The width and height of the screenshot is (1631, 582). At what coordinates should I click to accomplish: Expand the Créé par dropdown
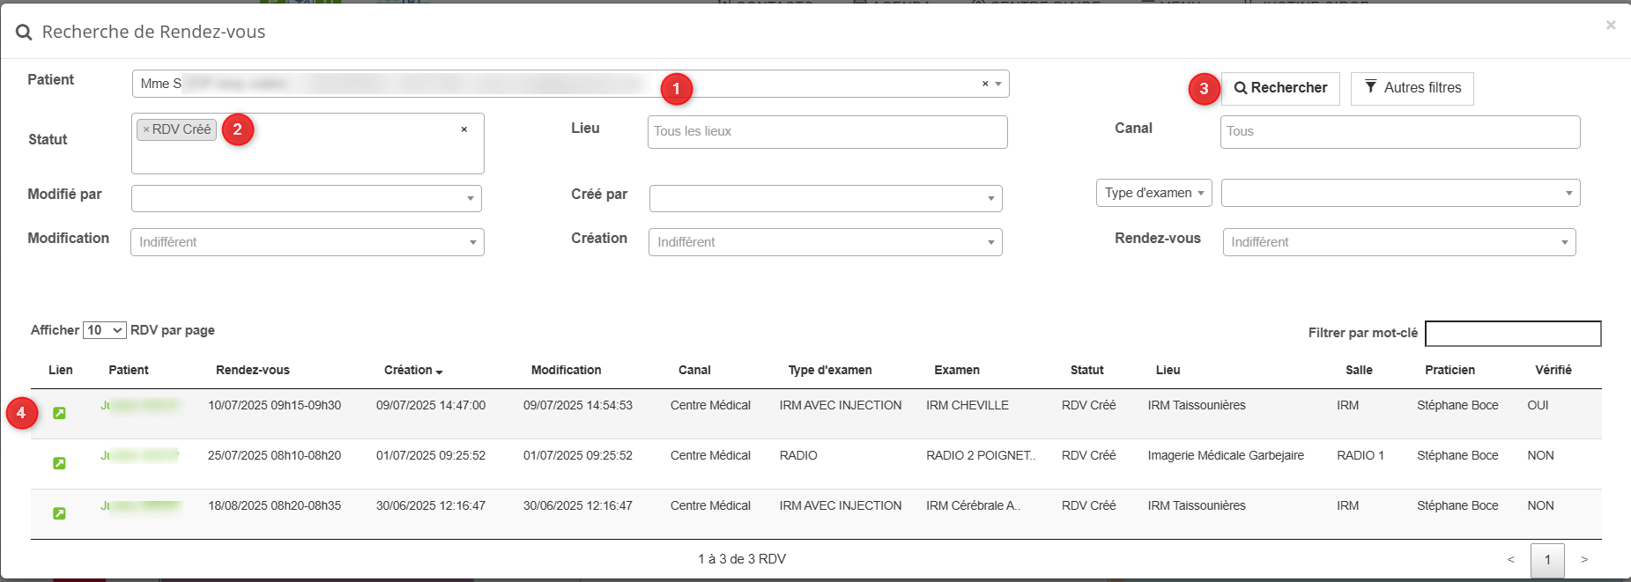click(x=825, y=198)
